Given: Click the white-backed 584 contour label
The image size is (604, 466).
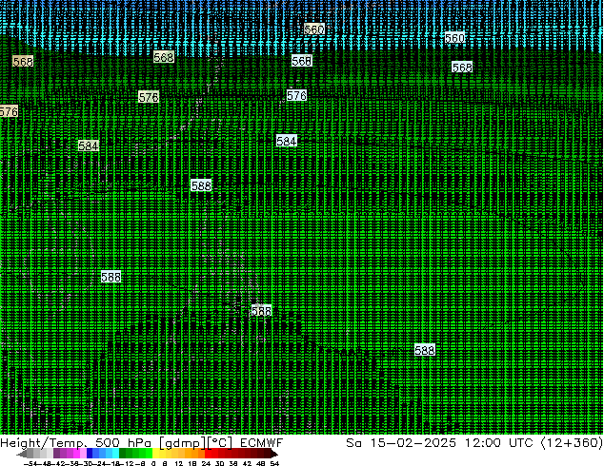Looking at the screenshot, I should pos(287,141).
